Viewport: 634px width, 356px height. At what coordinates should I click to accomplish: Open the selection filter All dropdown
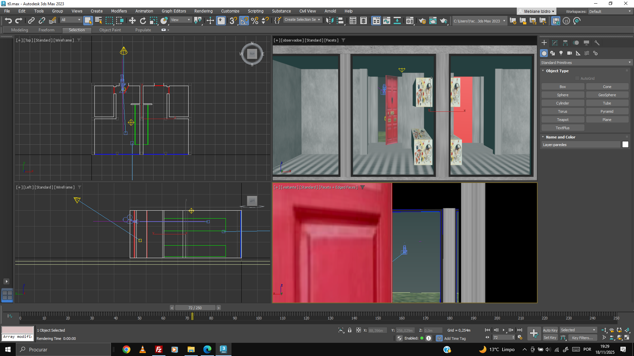pyautogui.click(x=71, y=20)
